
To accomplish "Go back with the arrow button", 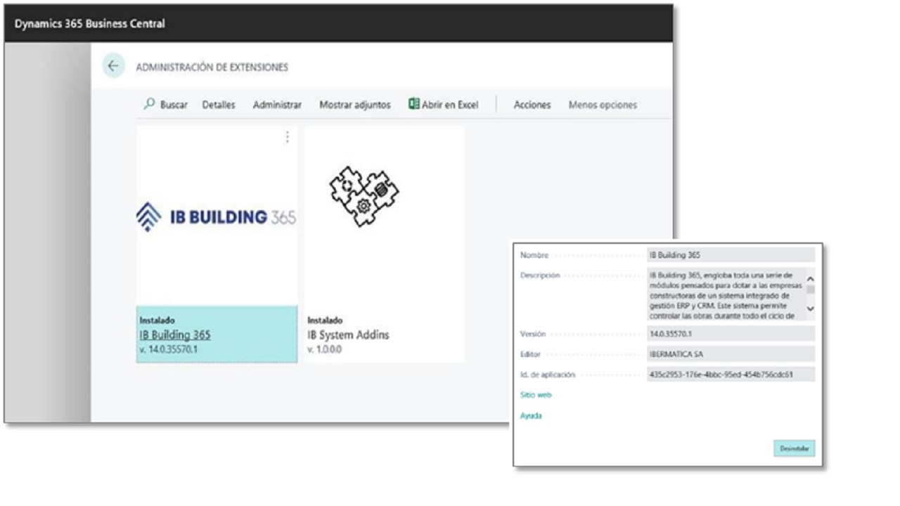I will coord(113,65).
